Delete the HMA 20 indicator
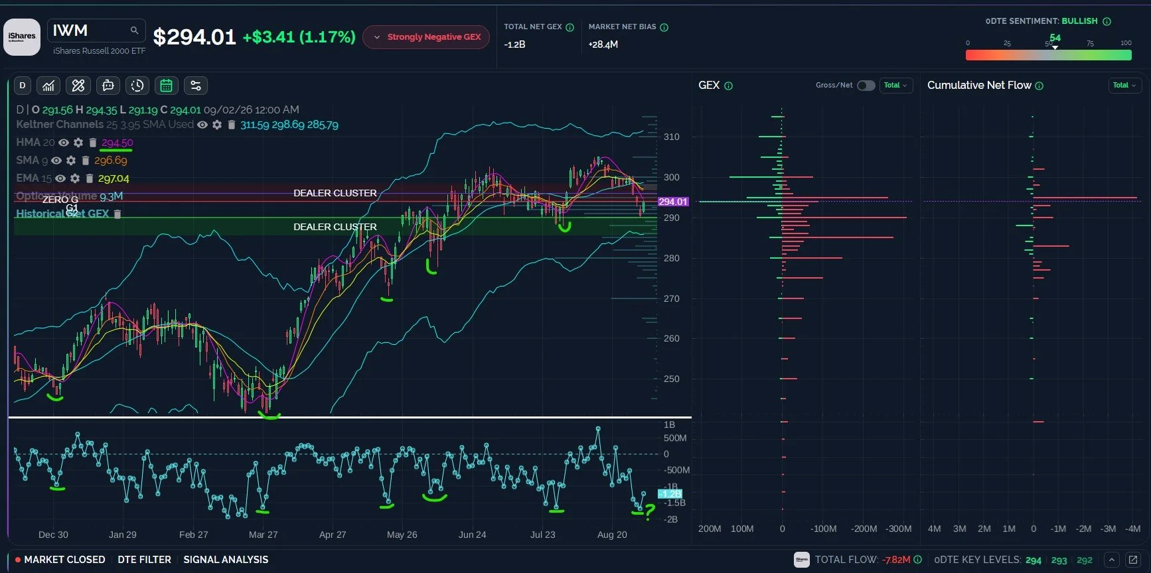 pyautogui.click(x=93, y=143)
